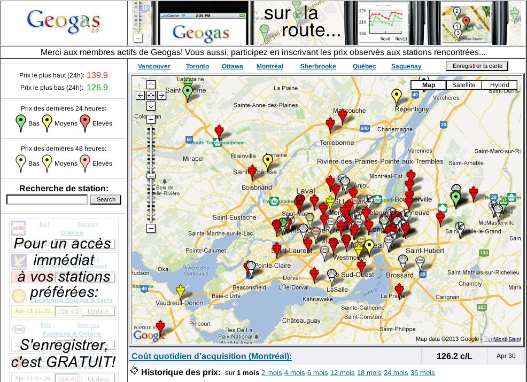Open the Vancouver city link
527x382 pixels.
154,66
